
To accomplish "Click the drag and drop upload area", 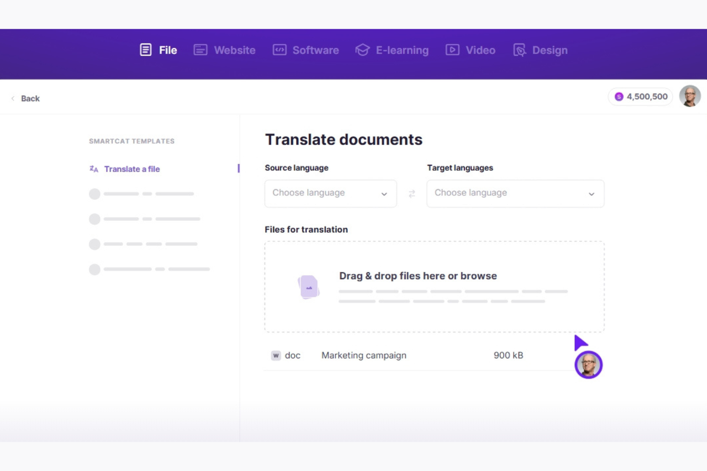I will pyautogui.click(x=434, y=286).
